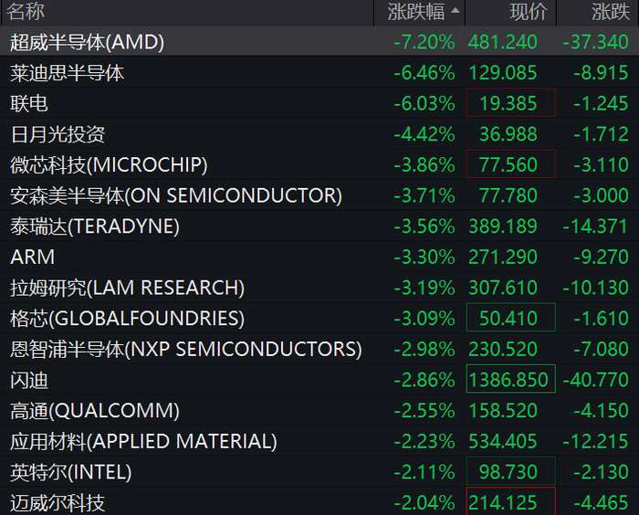The width and height of the screenshot is (639, 515).
Task: Select the 闪迪 stock row
Action: coord(319,380)
